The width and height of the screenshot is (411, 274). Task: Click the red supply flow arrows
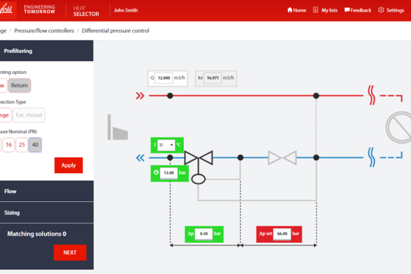tap(139, 95)
